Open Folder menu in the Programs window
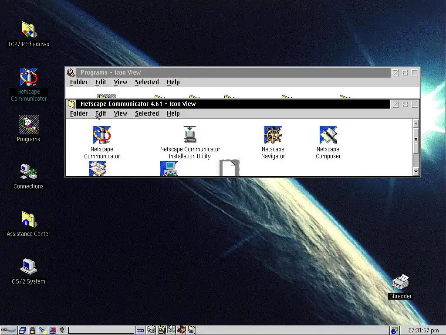This screenshot has width=446, height=335. pyautogui.click(x=79, y=82)
